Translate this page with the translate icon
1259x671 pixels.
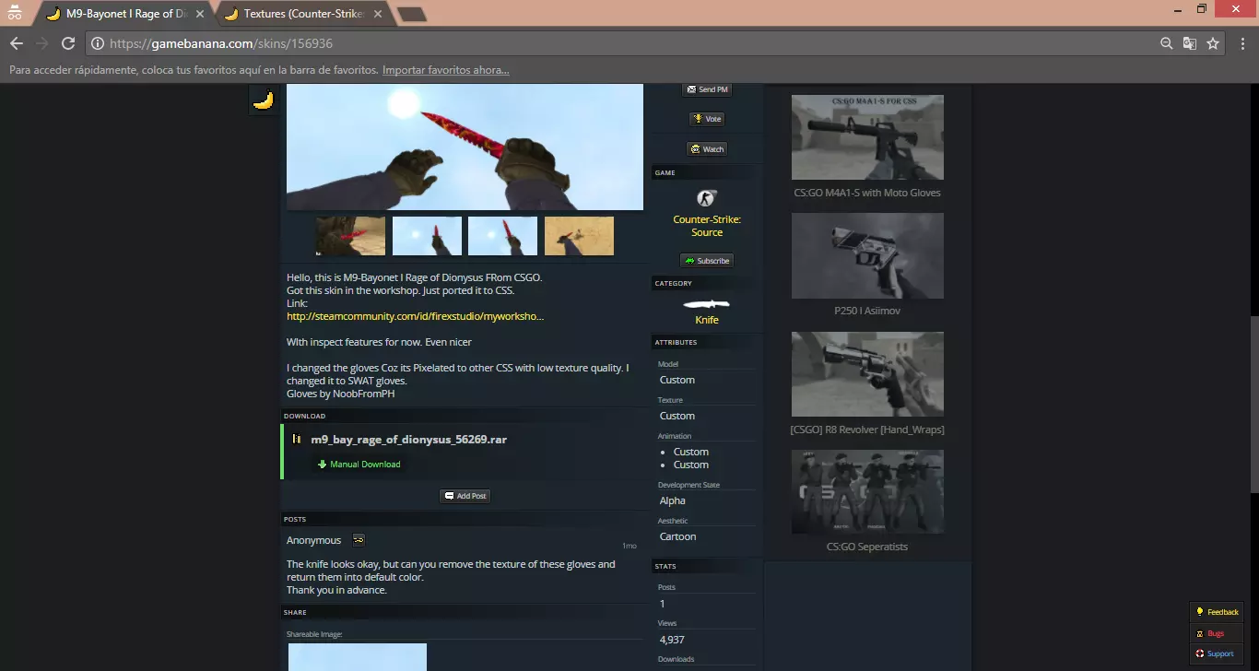coord(1190,43)
